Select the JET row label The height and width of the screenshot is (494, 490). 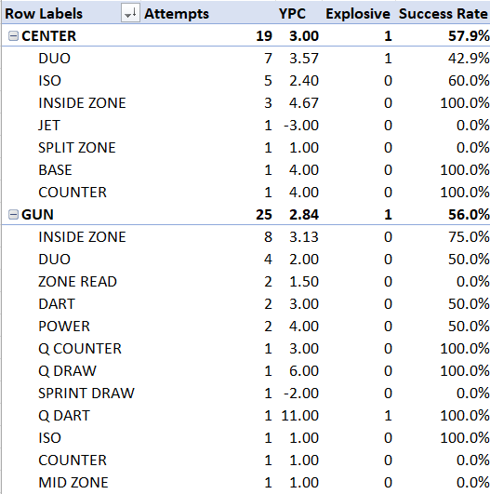pos(48,126)
